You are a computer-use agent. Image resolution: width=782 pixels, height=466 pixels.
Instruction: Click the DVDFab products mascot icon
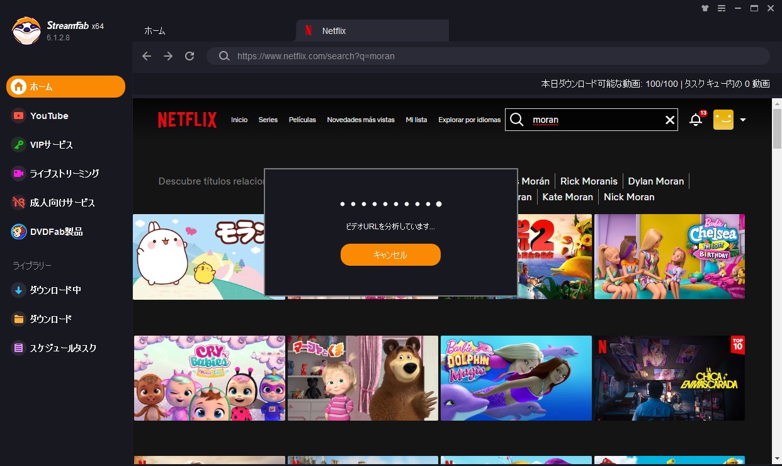[19, 232]
